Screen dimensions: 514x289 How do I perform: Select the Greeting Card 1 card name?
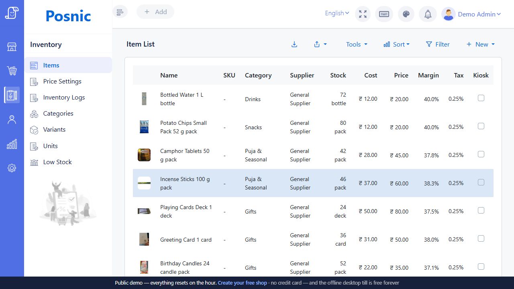186,240
